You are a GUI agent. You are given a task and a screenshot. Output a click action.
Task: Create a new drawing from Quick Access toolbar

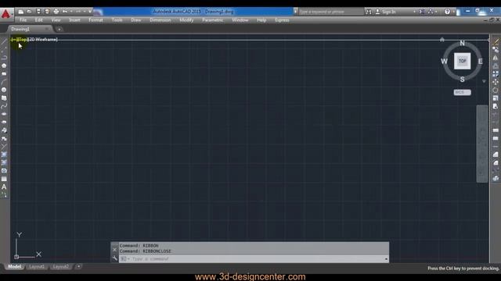point(21,12)
